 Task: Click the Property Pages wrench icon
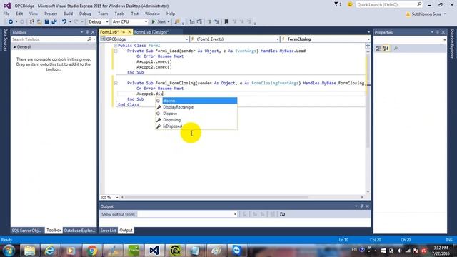point(396,49)
